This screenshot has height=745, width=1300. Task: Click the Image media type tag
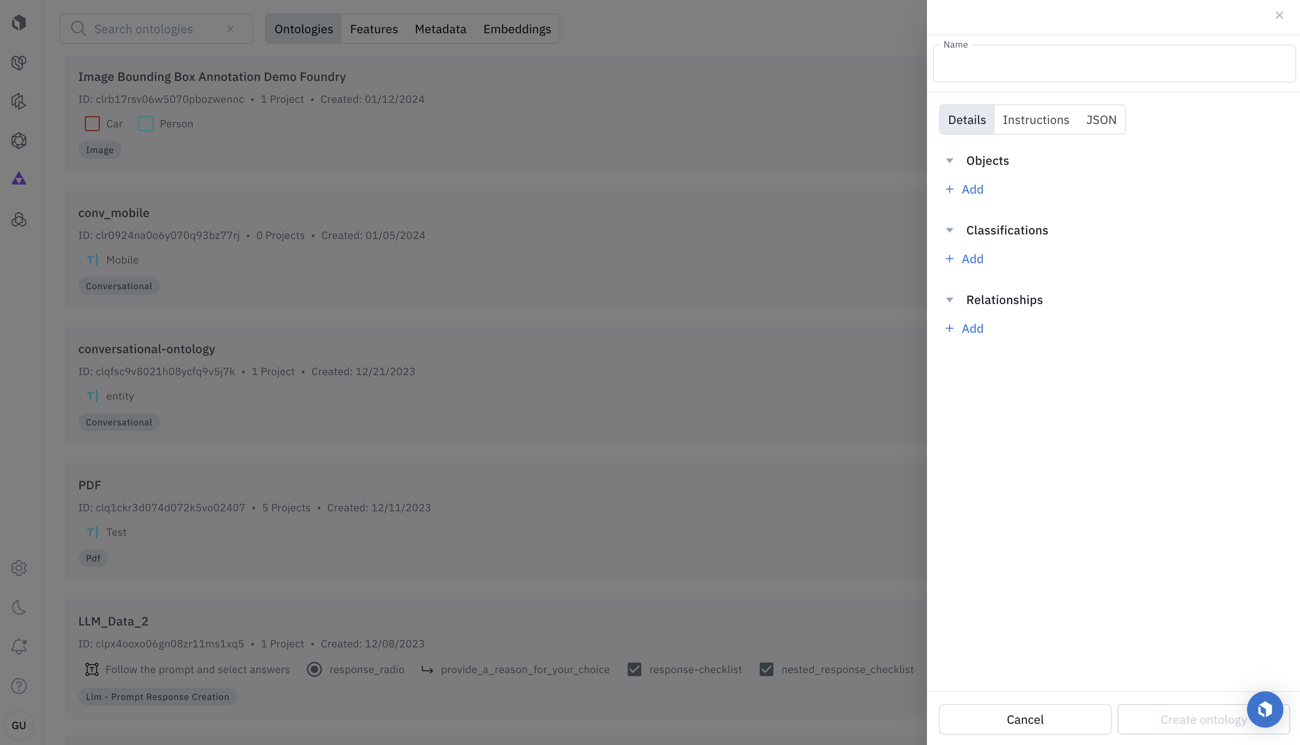(100, 150)
